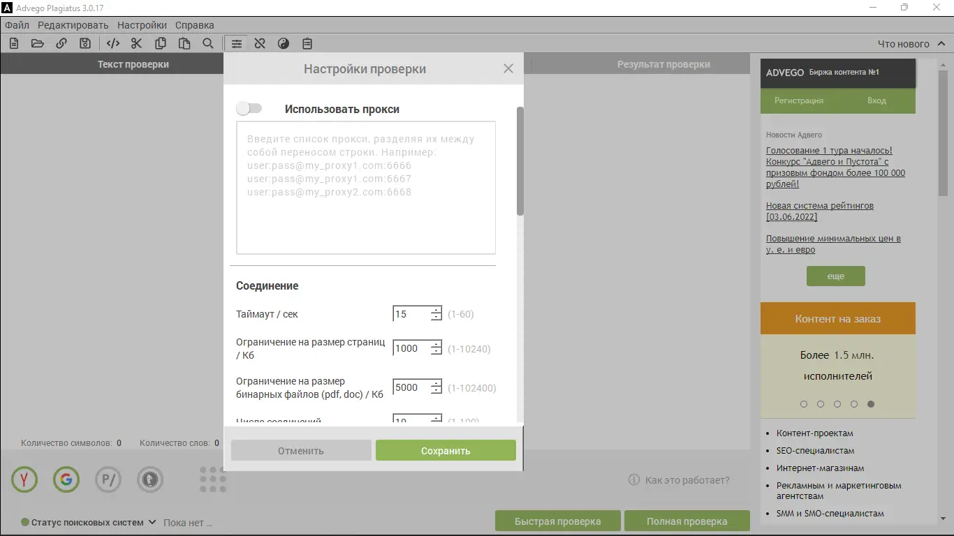Viewport: 954px width, 536px height.
Task: Click the clipboard list icon in toolbar
Action: 307,43
